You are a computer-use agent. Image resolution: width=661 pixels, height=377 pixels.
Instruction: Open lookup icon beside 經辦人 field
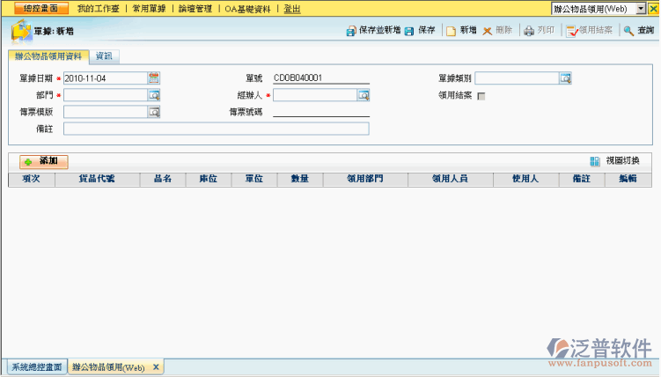[x=363, y=95]
